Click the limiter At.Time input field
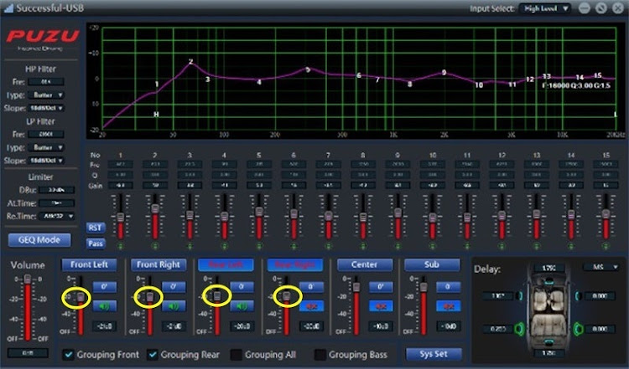 pos(57,203)
